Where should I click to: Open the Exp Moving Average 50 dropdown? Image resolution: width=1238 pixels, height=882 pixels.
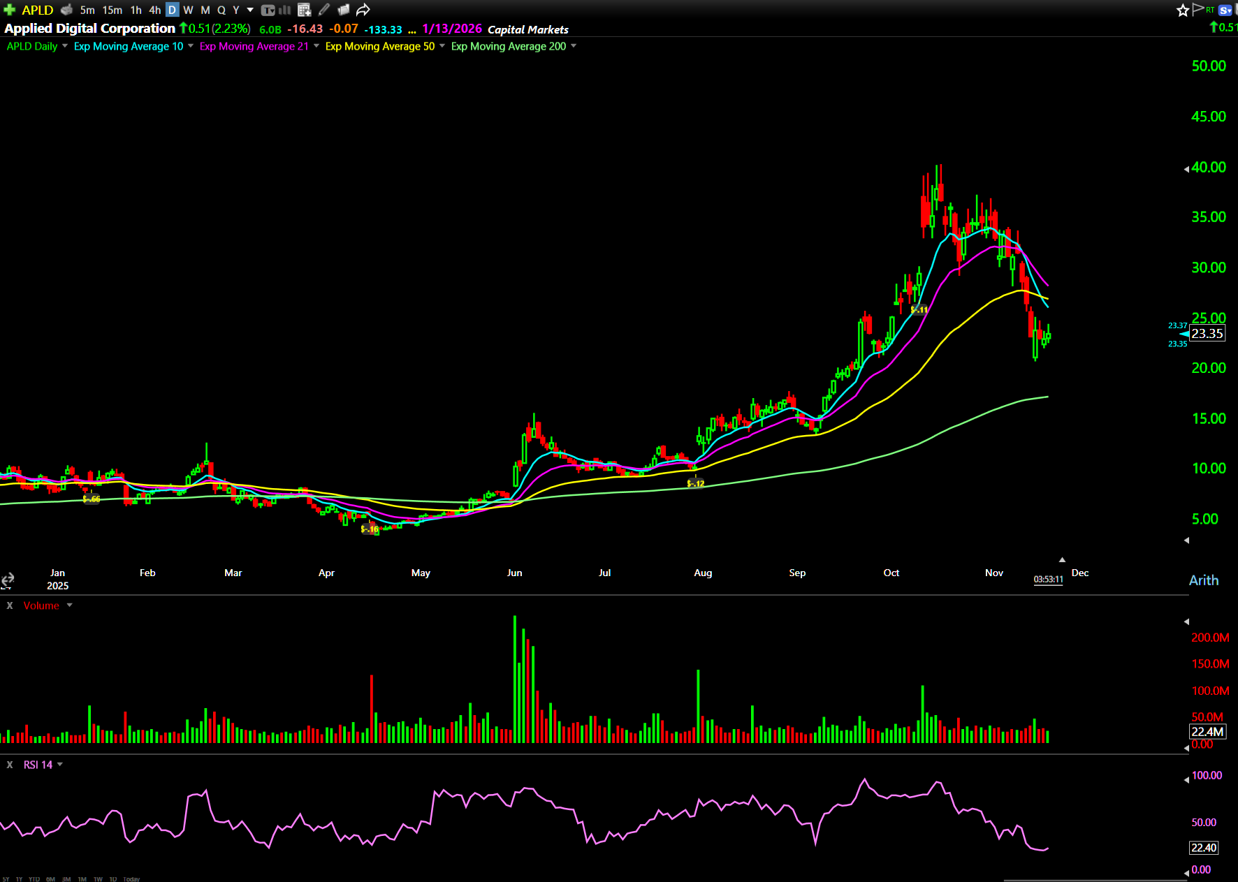[442, 46]
